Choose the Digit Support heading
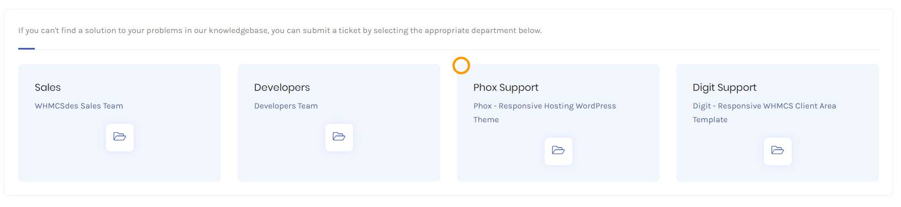The image size is (901, 207). (x=724, y=88)
